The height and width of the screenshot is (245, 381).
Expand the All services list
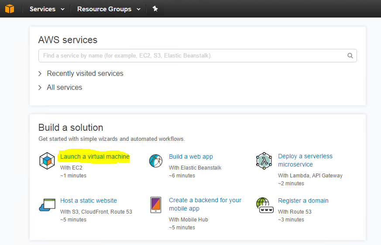pos(60,88)
